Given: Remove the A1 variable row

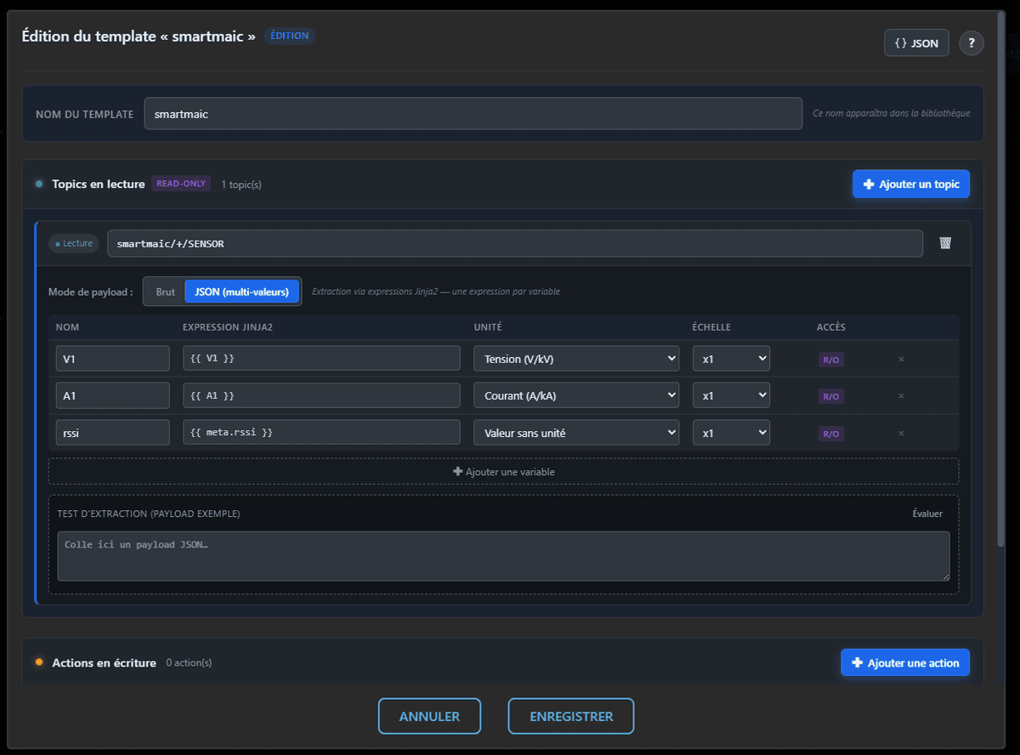Looking at the screenshot, I should tap(901, 396).
